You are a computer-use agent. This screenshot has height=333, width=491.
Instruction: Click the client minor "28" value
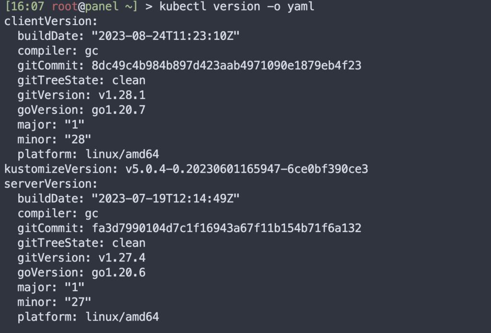78,140
